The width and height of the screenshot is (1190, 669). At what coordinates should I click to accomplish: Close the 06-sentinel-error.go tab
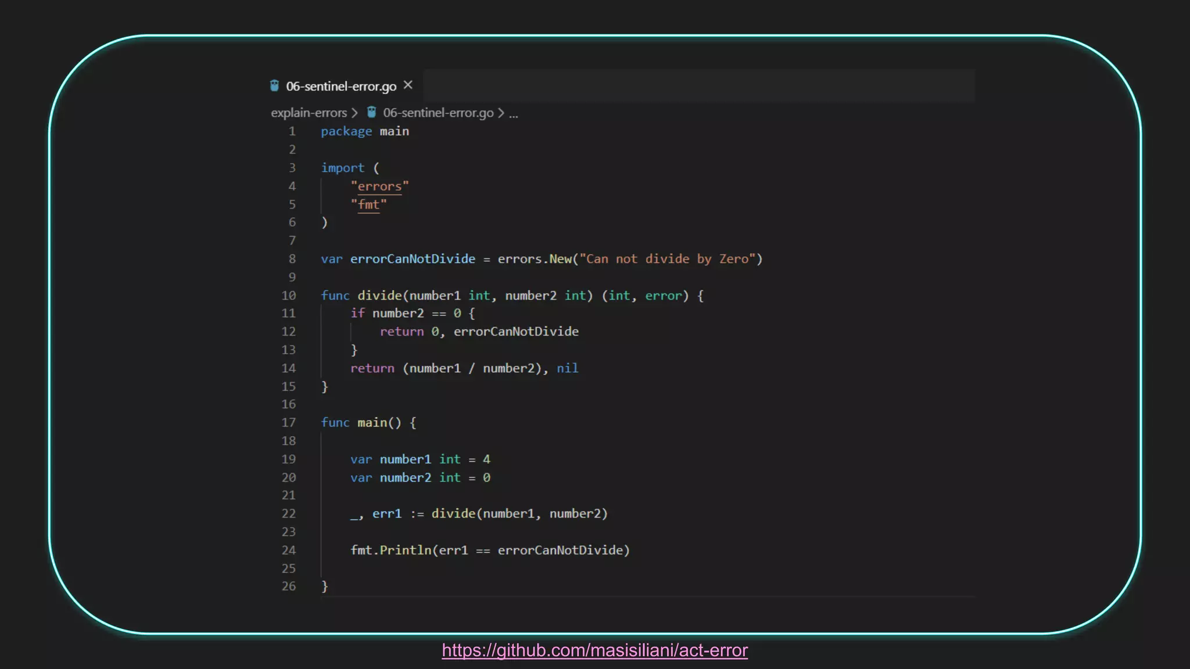(408, 85)
